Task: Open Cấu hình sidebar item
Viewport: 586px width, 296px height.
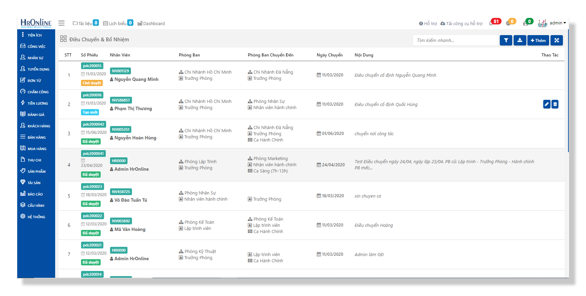Action: coord(36,205)
